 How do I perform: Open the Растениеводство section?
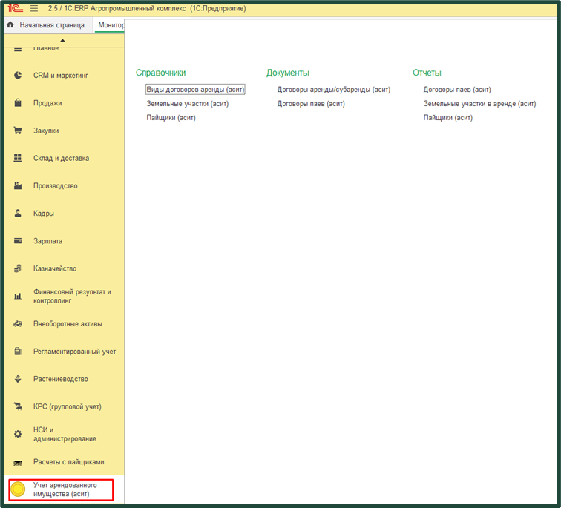61,379
